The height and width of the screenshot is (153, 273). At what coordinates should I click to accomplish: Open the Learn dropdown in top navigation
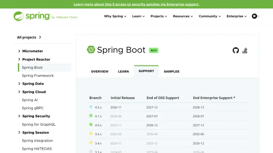[138, 16]
